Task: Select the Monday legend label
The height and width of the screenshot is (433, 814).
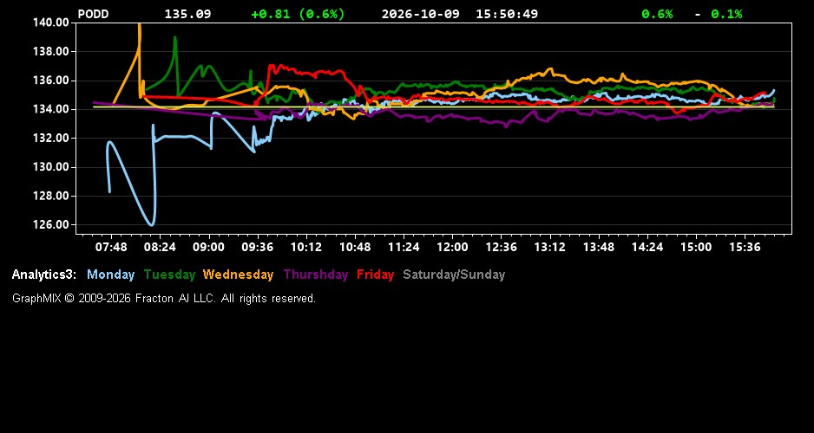Action: click(110, 275)
